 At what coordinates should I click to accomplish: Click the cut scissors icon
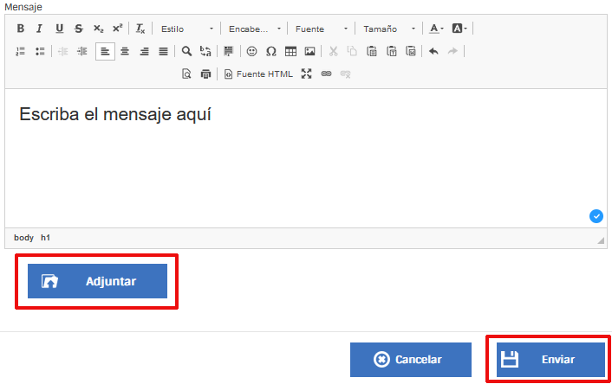pos(333,51)
